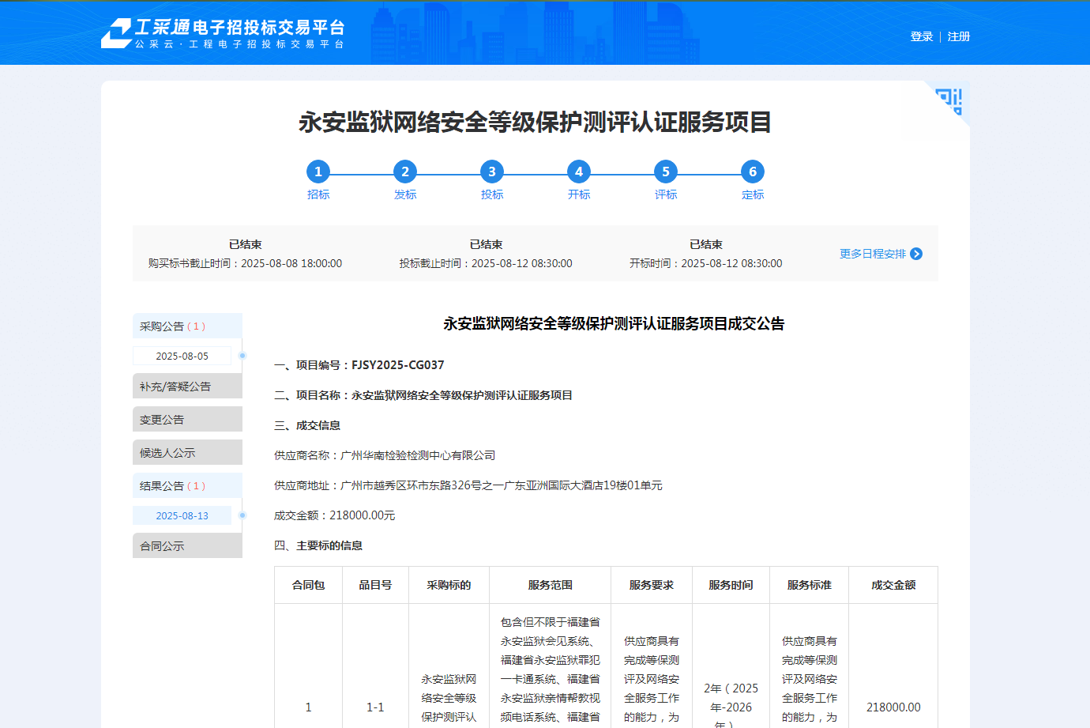Switch to 候选人公示 tab
The image size is (1090, 728).
coord(187,453)
